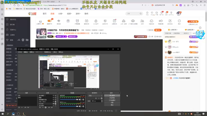207x116 pixels.
Task: Open desktop audio settings gear in mixer
Action: [83, 100]
